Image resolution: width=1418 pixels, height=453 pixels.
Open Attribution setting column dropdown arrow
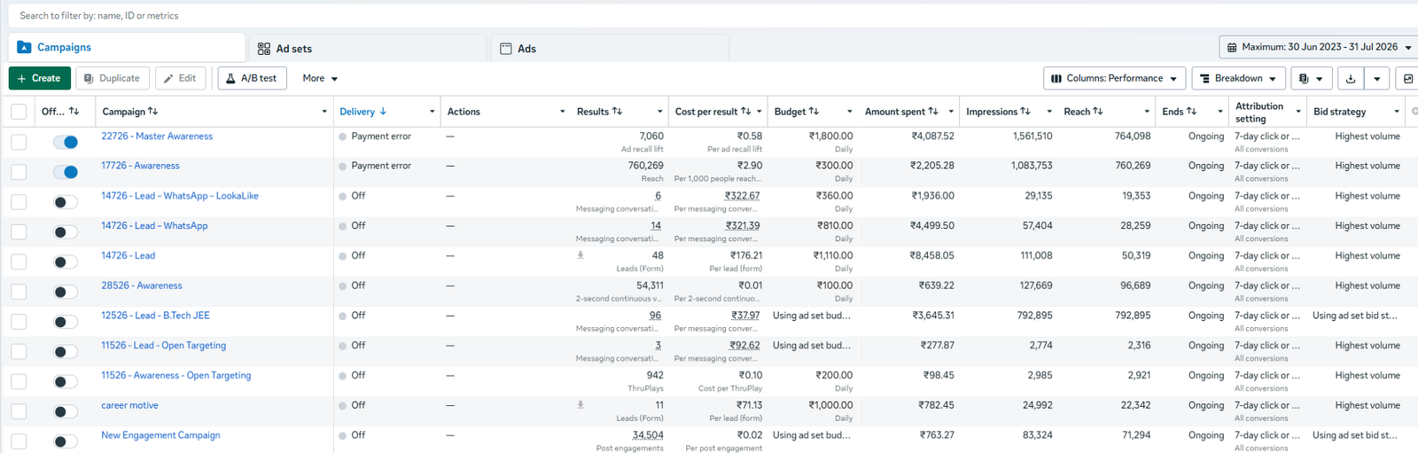tap(1298, 112)
